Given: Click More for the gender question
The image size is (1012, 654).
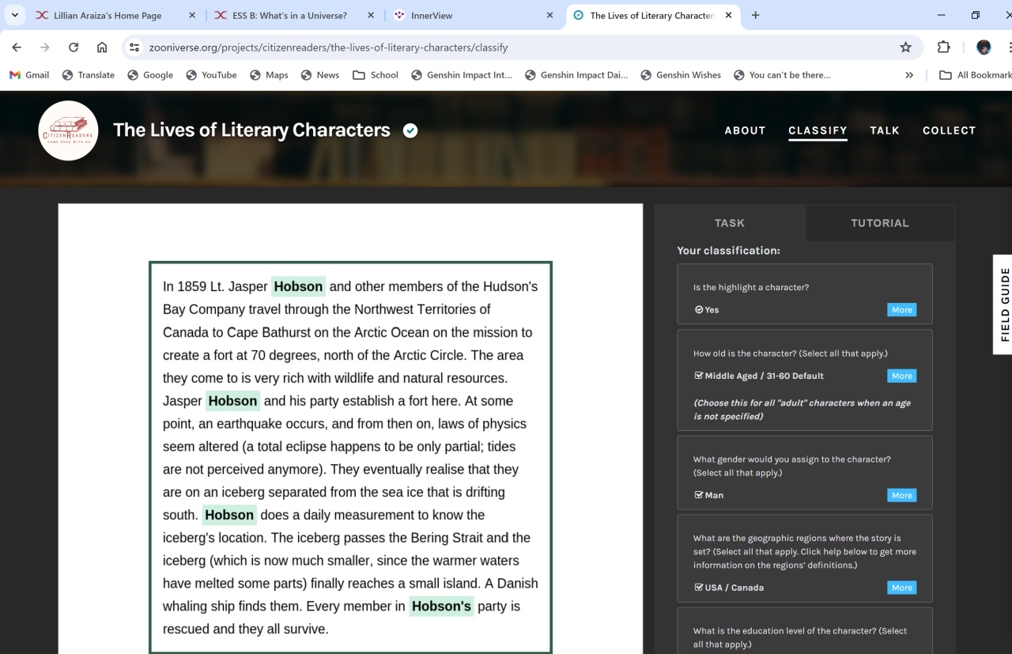Looking at the screenshot, I should (901, 495).
